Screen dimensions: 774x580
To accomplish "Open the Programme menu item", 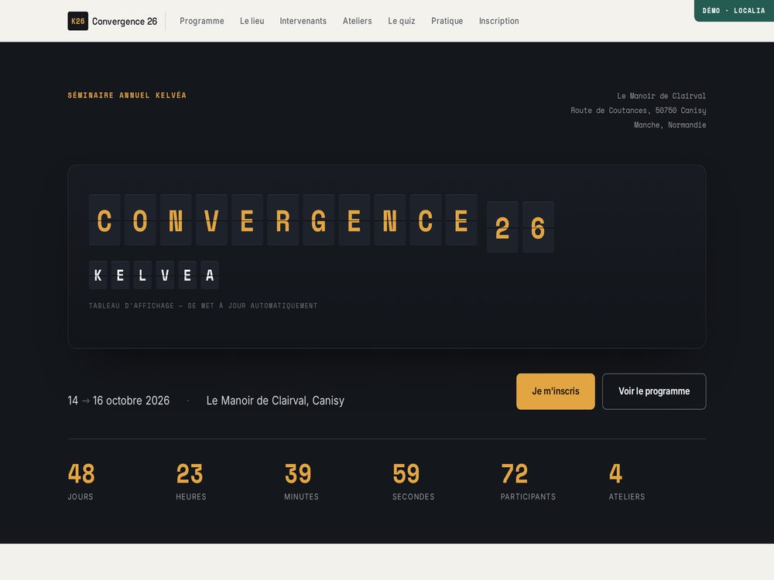I will (201, 21).
